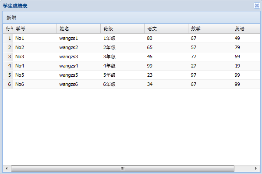This screenshot has height=174, width=262.
Task: Click the name wangzs3
Action: (x=69, y=57)
